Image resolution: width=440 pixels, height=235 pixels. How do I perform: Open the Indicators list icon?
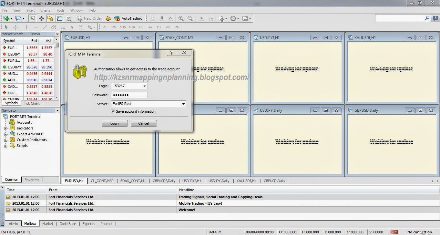[x=221, y=18]
